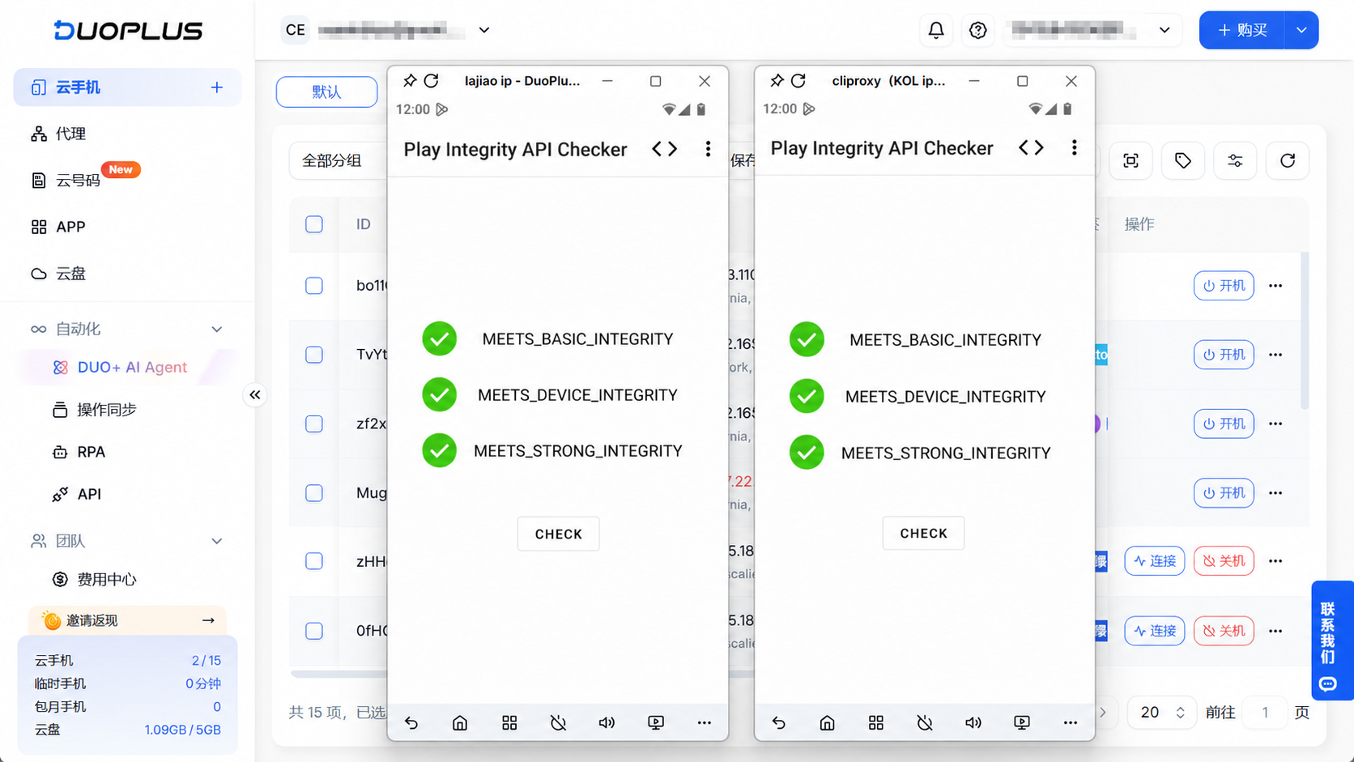Check the box for row 0fH
The image size is (1354, 762).
pyautogui.click(x=314, y=631)
